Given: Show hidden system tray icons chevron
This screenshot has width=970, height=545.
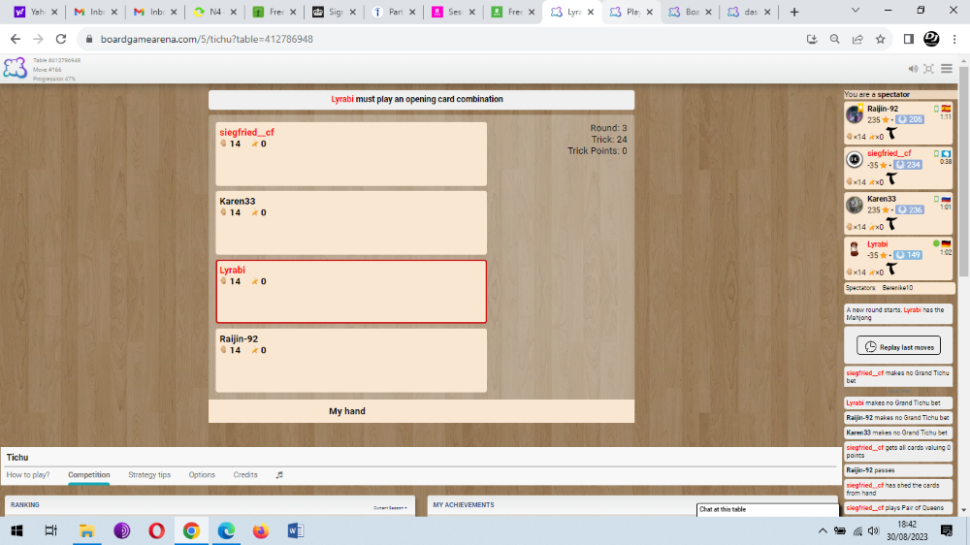Looking at the screenshot, I should tap(823, 530).
